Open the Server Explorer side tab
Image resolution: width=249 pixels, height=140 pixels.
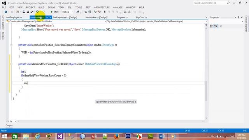click(3, 23)
